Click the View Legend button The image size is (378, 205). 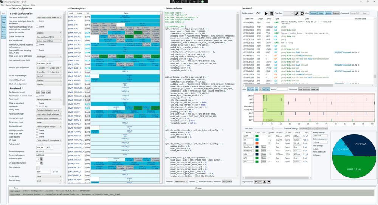tap(313, 129)
